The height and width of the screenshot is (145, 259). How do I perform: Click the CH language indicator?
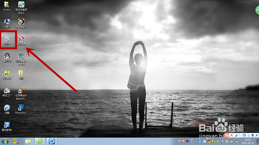click(x=179, y=141)
